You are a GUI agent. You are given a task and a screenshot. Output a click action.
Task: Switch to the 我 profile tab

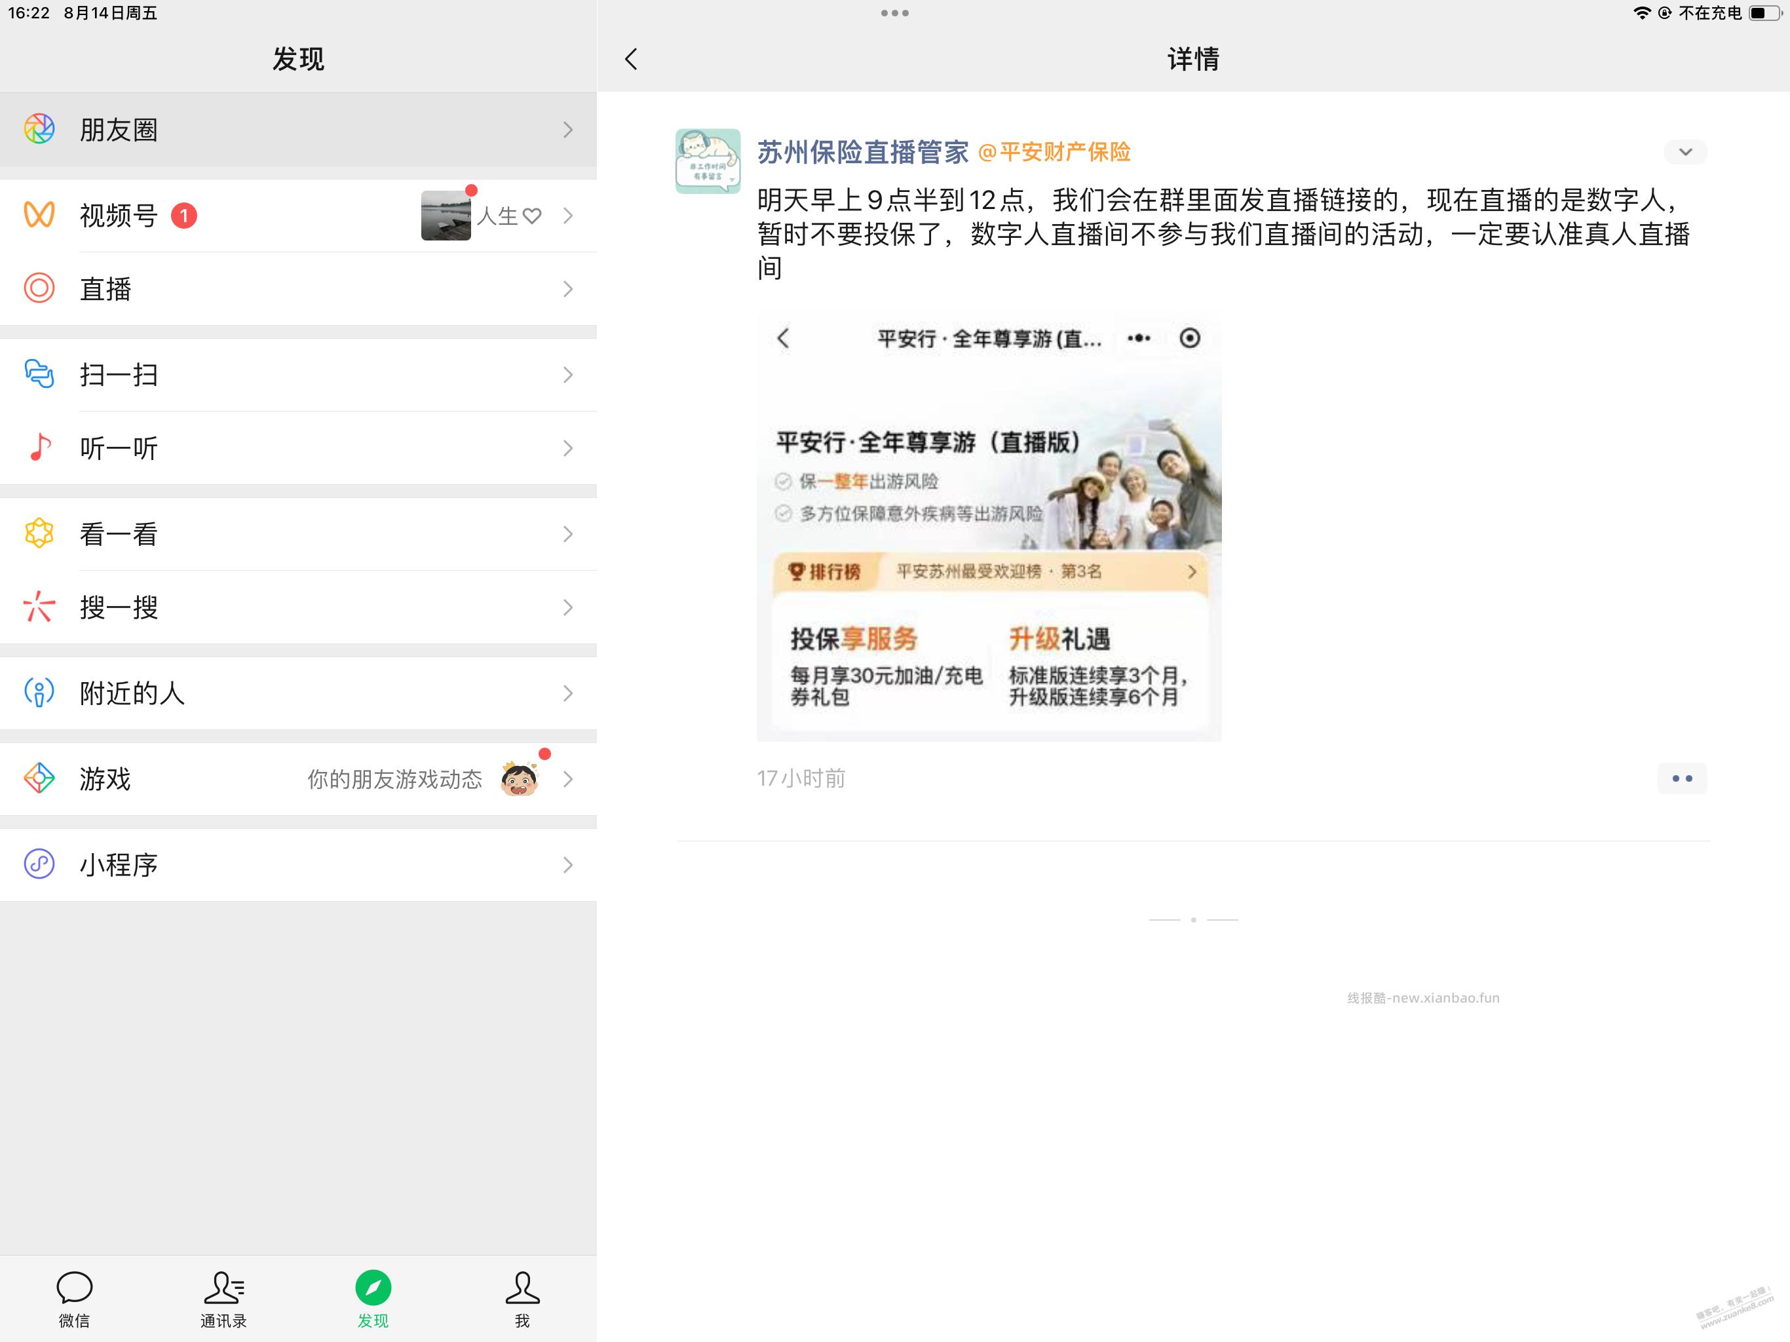click(x=523, y=1299)
